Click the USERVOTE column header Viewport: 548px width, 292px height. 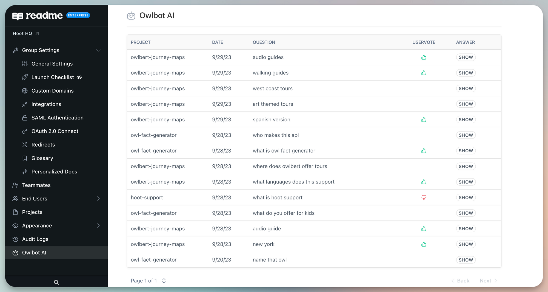pyautogui.click(x=424, y=42)
